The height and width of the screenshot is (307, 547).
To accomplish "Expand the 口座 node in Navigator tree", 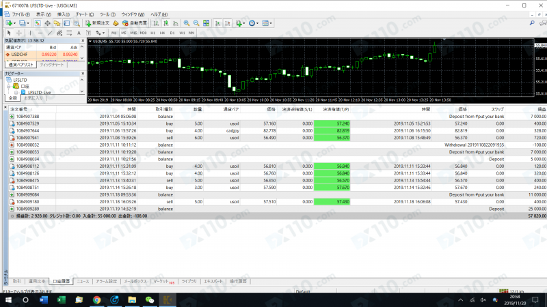I will click(x=10, y=86).
